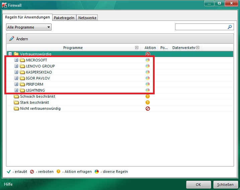
Task: Click the verboten legend icon
Action: pyautogui.click(x=32, y=172)
